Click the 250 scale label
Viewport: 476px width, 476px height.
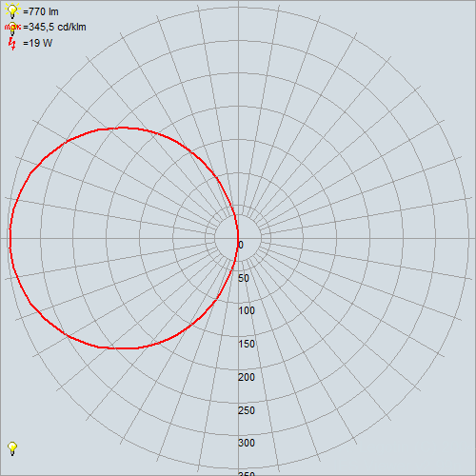(x=247, y=410)
